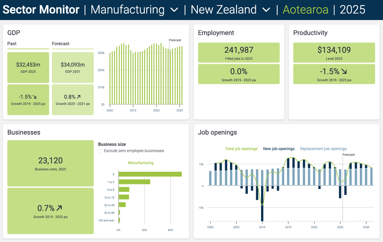Click the 23,120 Business units tile
Screen dimensions: 383x242
(50, 163)
